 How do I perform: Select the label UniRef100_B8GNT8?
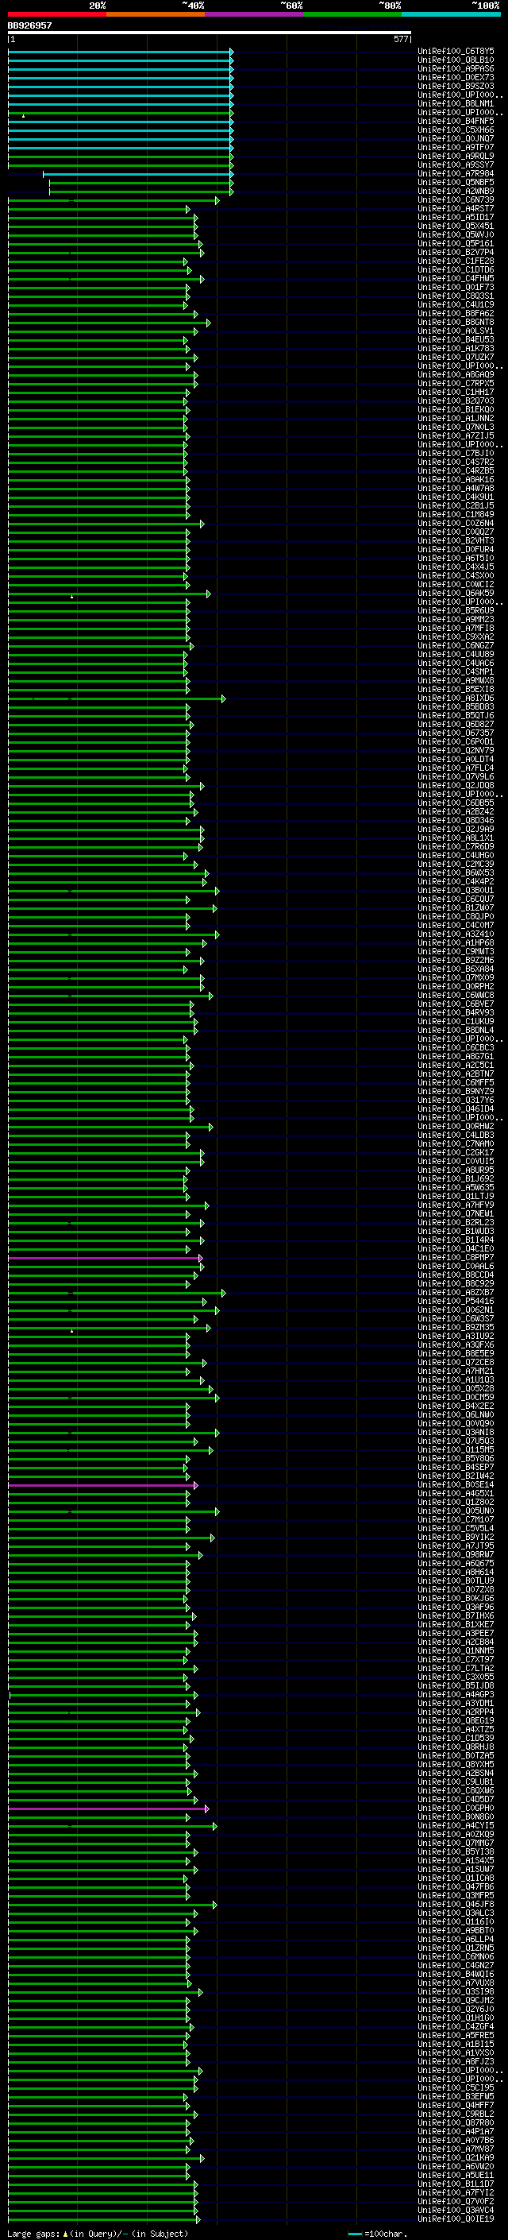click(456, 322)
